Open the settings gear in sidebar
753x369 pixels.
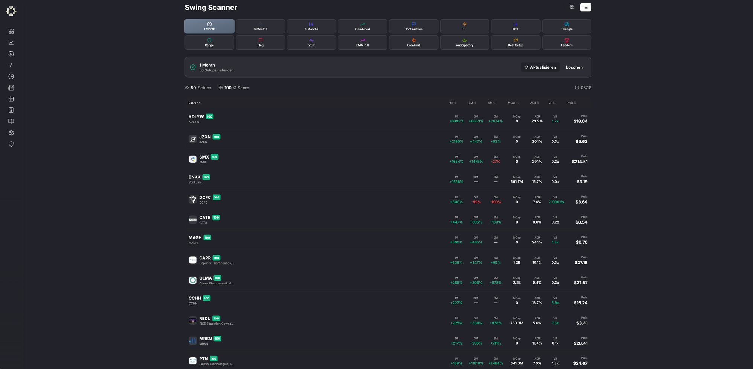click(11, 133)
